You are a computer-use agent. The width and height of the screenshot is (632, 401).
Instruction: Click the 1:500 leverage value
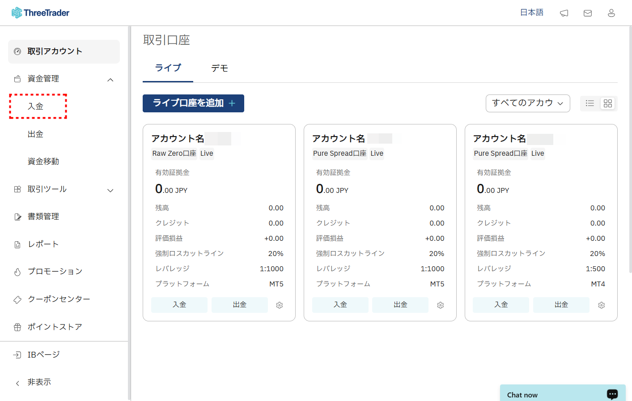[x=595, y=269]
